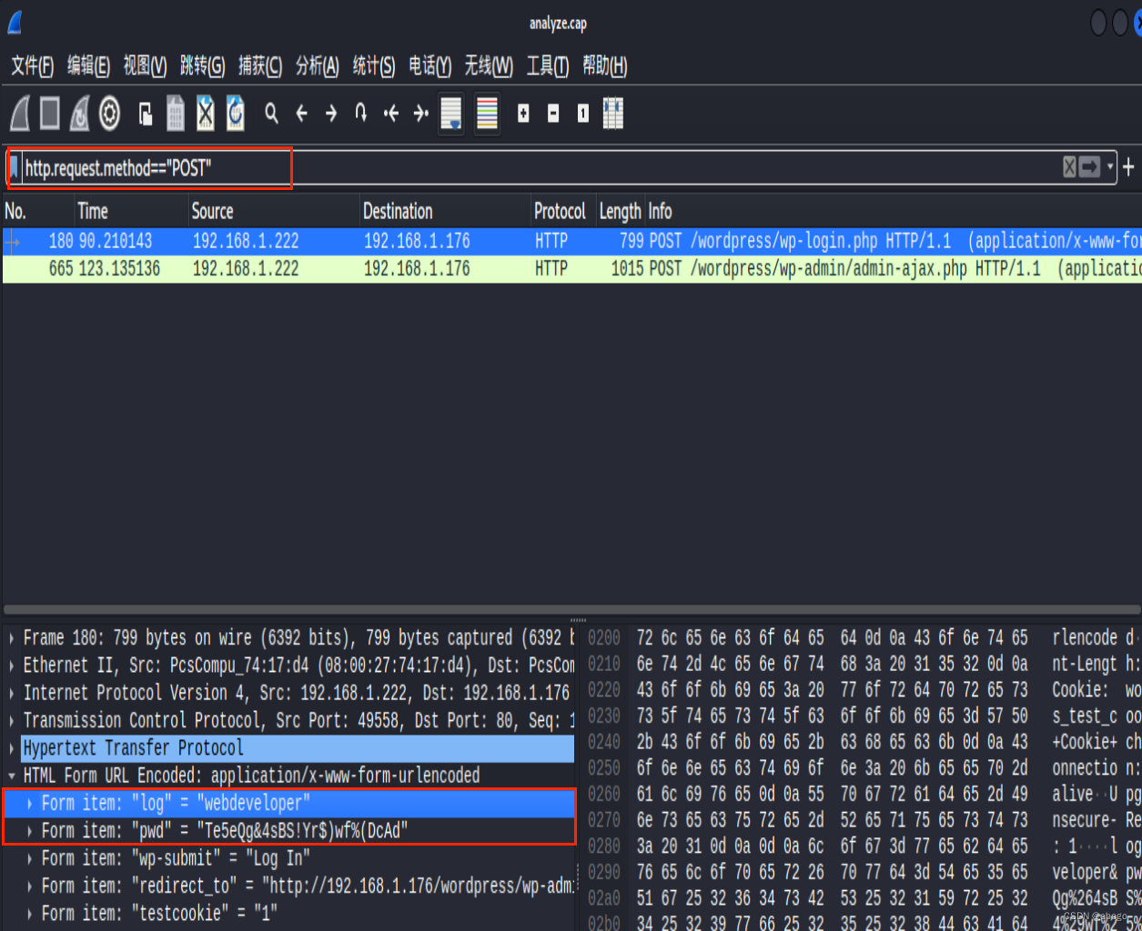Viewport: 1142px width, 931px height.
Task: Clear the display filter with the X icon
Action: tap(1070, 167)
